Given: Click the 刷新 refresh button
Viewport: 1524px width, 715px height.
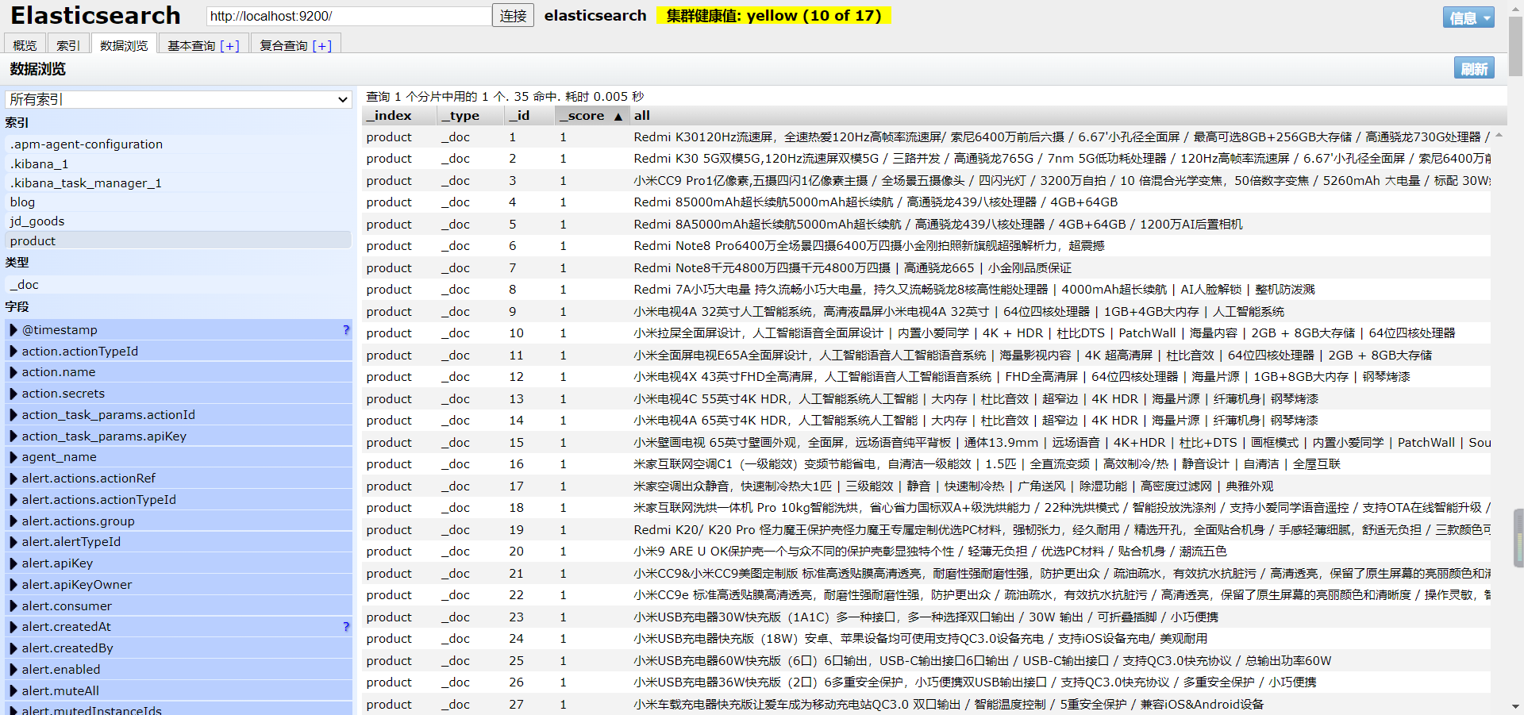Looking at the screenshot, I should click(x=1474, y=68).
